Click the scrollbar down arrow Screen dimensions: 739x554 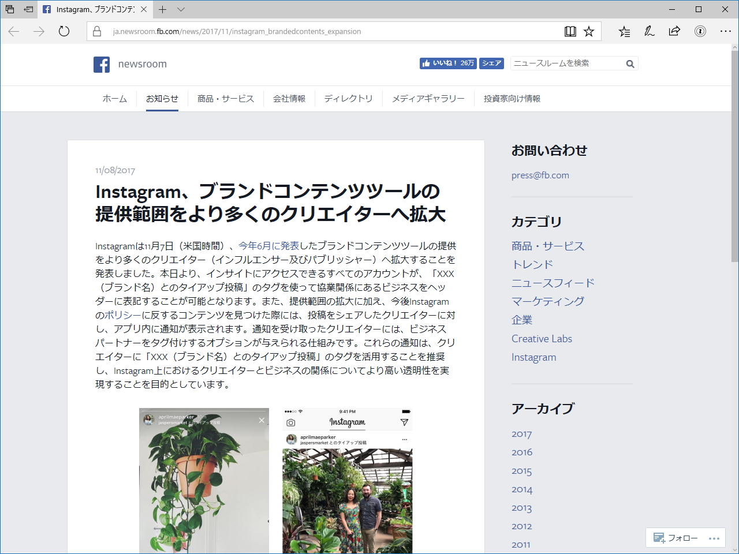click(x=734, y=549)
